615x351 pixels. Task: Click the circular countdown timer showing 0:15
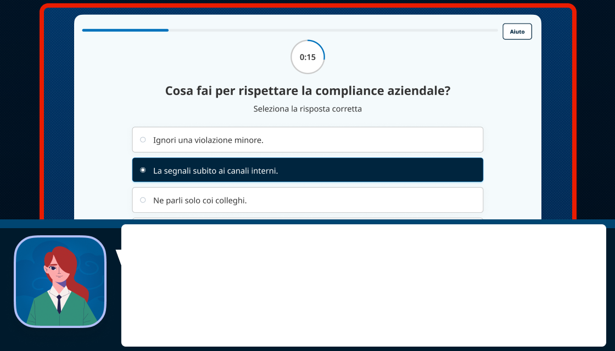(307, 57)
